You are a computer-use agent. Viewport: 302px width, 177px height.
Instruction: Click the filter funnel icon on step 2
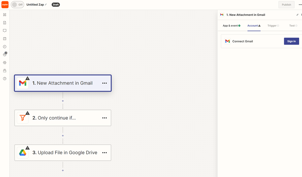pyautogui.click(x=23, y=118)
